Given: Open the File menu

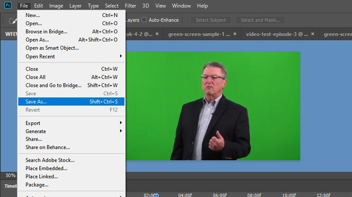Looking at the screenshot, I should click(24, 5).
